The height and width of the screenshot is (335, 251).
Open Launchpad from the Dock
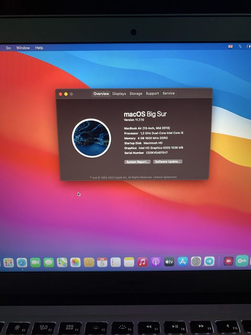point(9,263)
